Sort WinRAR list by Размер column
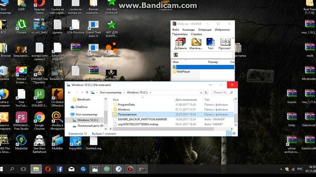Image resolution: width=316 pixels, height=177 pixels. click(x=213, y=62)
